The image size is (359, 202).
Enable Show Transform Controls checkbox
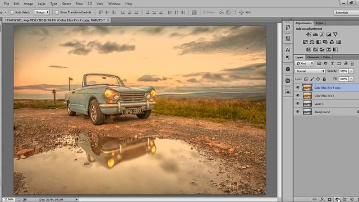click(x=57, y=12)
